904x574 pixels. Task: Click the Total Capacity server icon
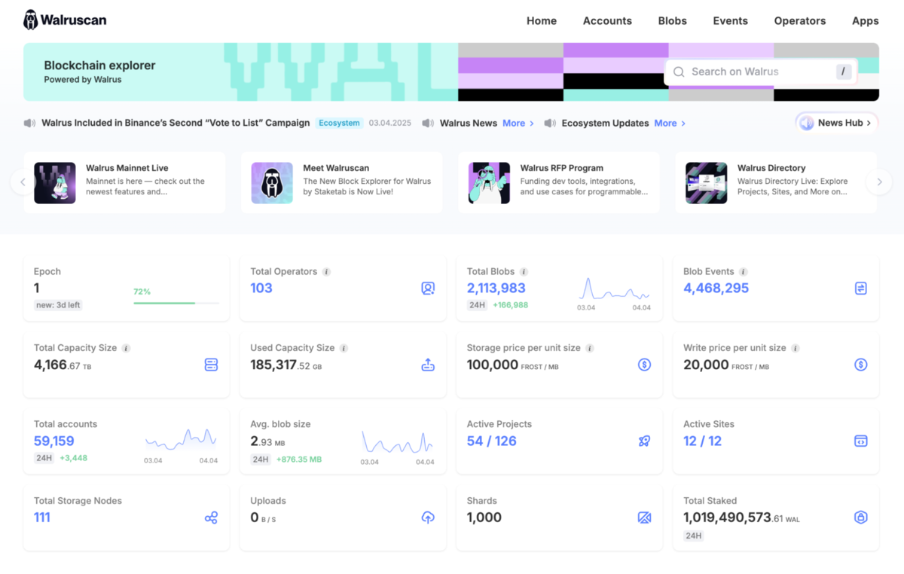pyautogui.click(x=211, y=365)
